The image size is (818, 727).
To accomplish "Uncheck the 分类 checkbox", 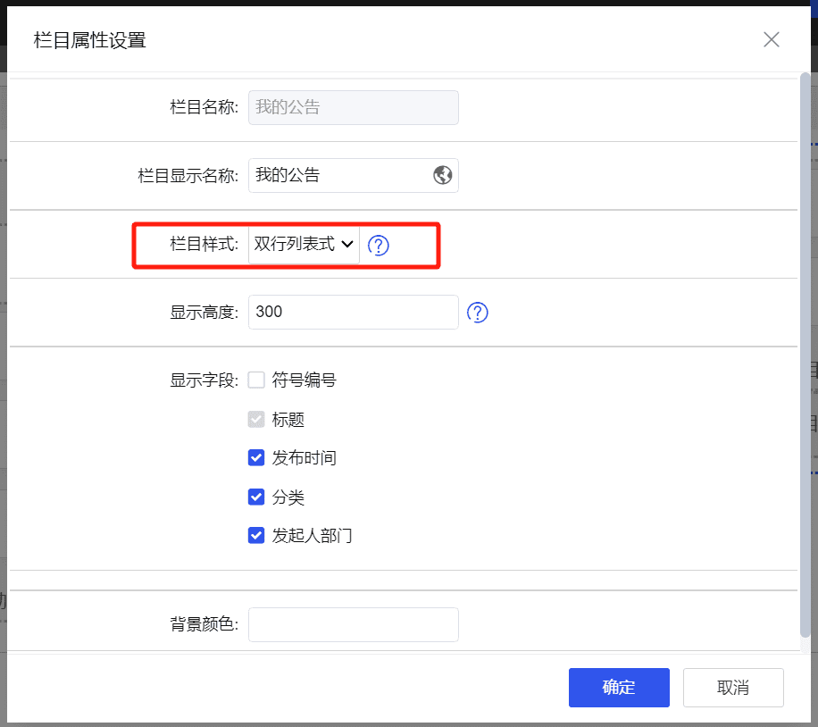I will 256,497.
